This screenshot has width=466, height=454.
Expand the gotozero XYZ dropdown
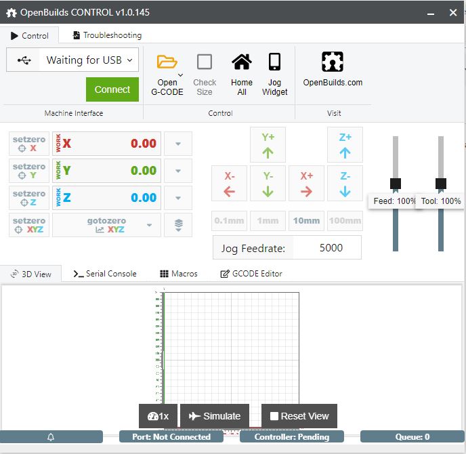click(149, 225)
